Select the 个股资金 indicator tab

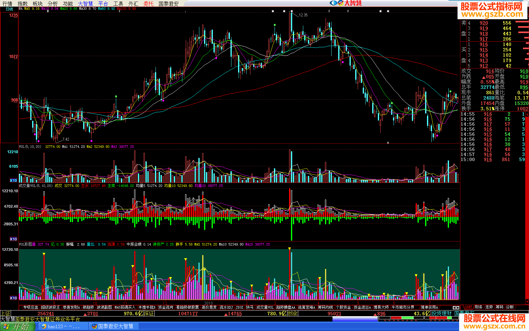point(344,307)
